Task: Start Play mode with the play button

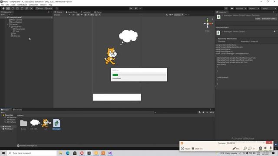Action: click(131, 8)
